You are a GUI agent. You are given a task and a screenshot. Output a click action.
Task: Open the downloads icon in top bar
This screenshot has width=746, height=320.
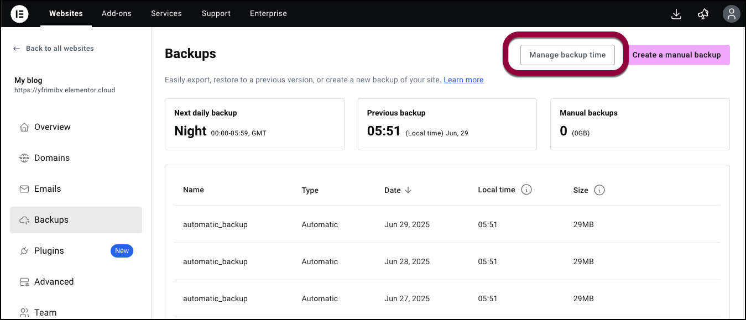point(676,14)
